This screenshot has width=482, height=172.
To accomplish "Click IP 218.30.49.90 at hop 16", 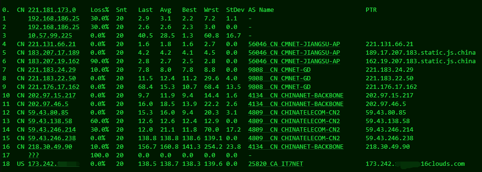I will 50,147.
